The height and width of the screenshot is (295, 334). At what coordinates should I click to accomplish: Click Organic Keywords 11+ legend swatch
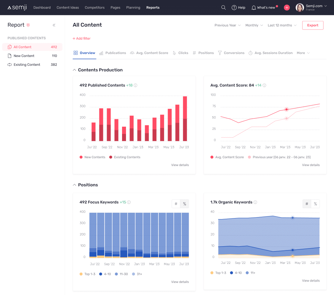(x=247, y=273)
